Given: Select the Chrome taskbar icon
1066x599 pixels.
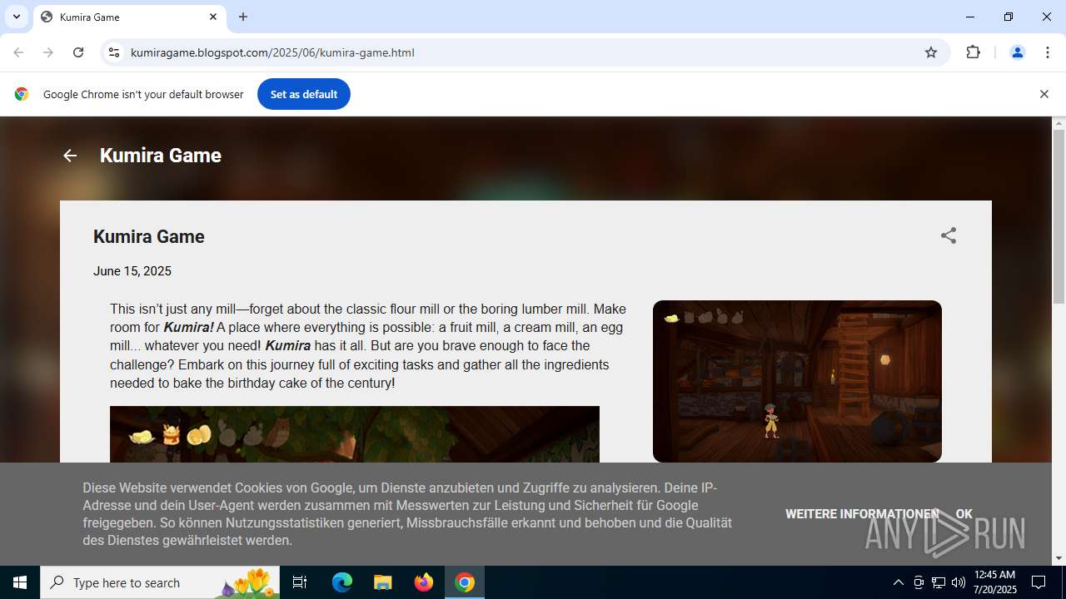Looking at the screenshot, I should click(x=465, y=582).
